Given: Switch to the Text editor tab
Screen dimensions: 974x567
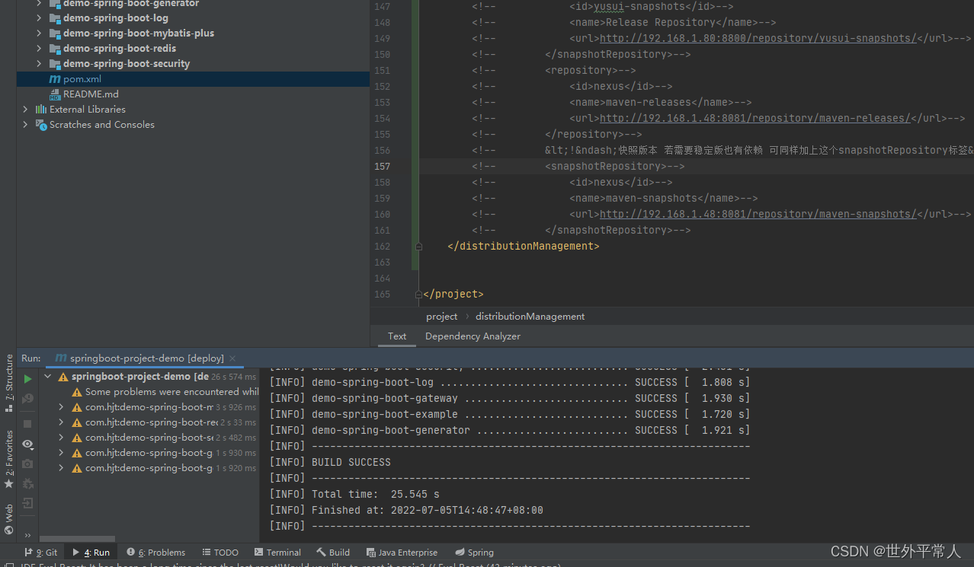Looking at the screenshot, I should click(397, 336).
